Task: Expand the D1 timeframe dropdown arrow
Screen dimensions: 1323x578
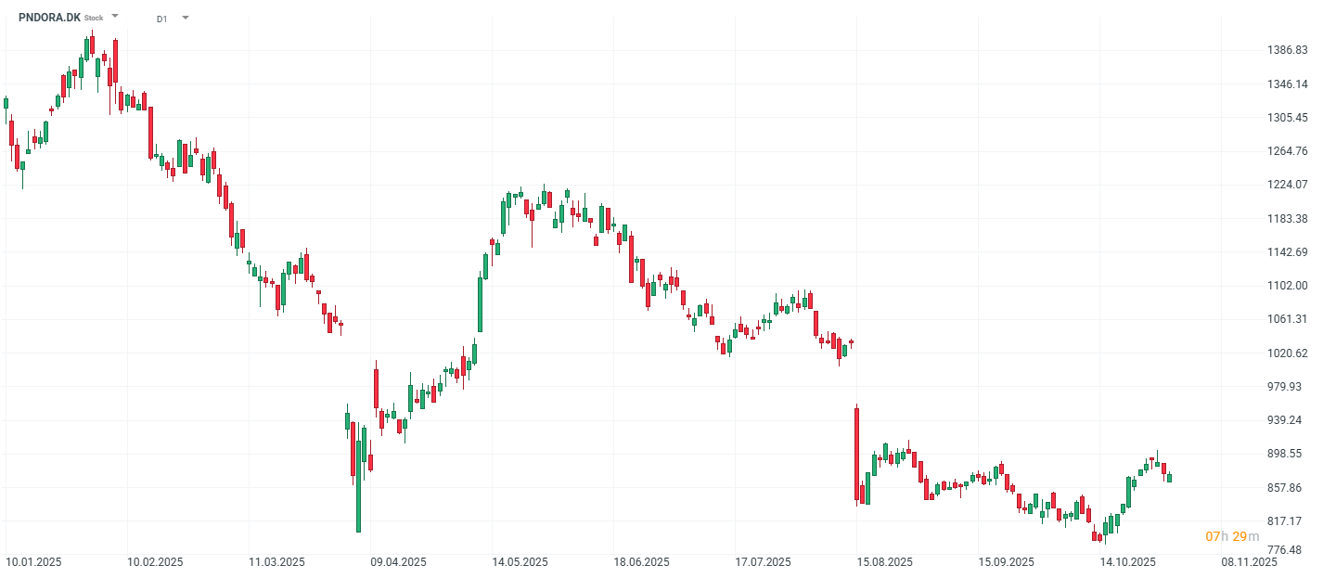Action: click(x=186, y=18)
